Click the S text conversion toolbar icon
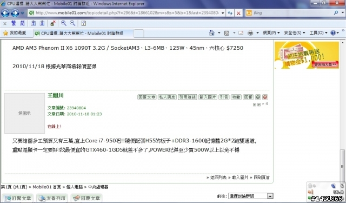The image size is (346, 203). [x=42, y=23]
